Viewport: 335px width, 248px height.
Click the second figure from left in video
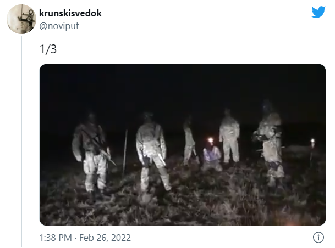pos(152,154)
